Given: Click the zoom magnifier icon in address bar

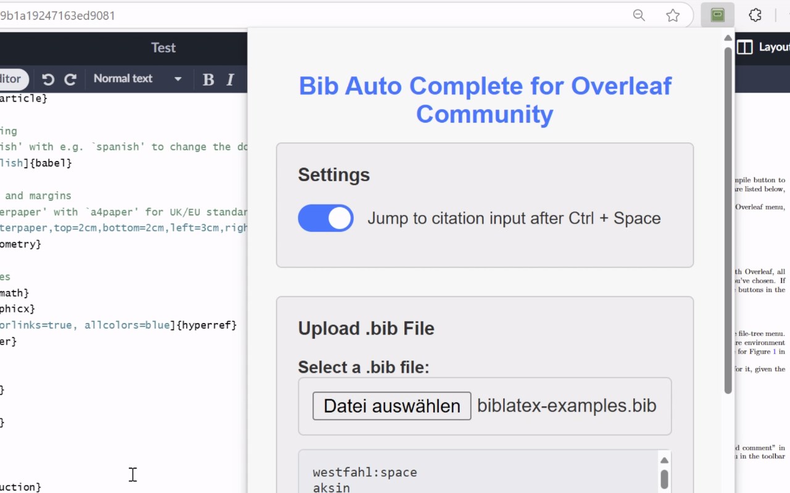Looking at the screenshot, I should coord(639,15).
